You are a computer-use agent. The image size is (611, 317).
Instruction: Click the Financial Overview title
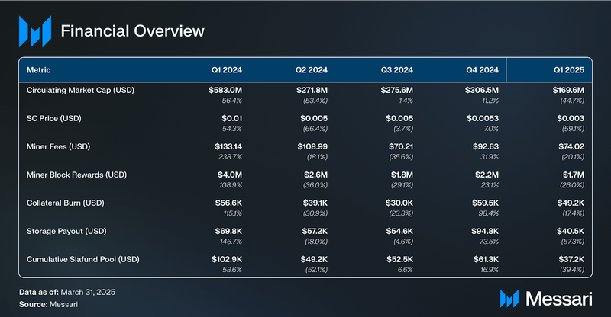[x=132, y=31]
